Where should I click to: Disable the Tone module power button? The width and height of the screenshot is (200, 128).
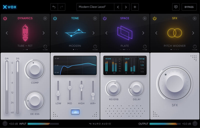(55, 18)
